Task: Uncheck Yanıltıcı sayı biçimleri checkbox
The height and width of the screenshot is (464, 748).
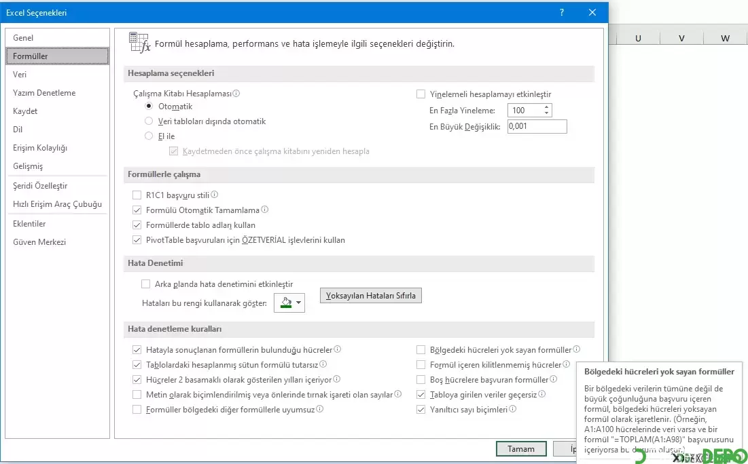Action: click(x=421, y=409)
